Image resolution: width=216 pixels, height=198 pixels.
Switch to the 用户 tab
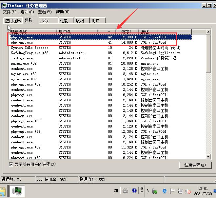pos(97,21)
